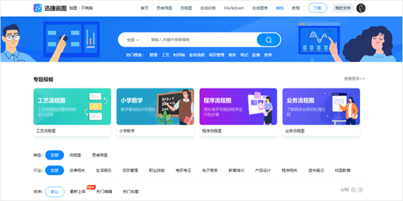Filter industry by 职业技能

(157, 171)
